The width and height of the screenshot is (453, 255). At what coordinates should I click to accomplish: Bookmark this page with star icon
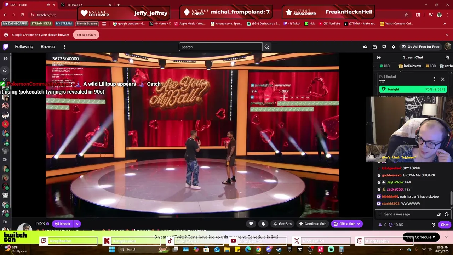click(406, 15)
